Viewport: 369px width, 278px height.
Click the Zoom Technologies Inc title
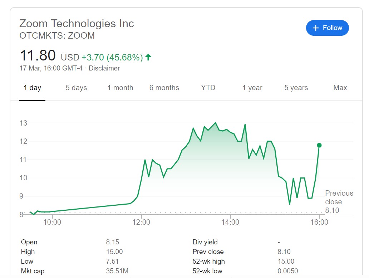77,24
